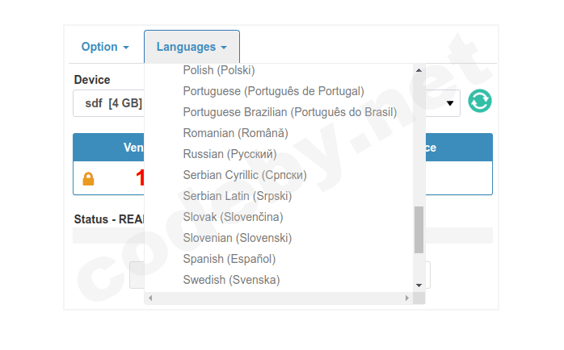The image size is (564, 350).
Task: Collapse the Languages dropdown menu
Action: coord(192,47)
